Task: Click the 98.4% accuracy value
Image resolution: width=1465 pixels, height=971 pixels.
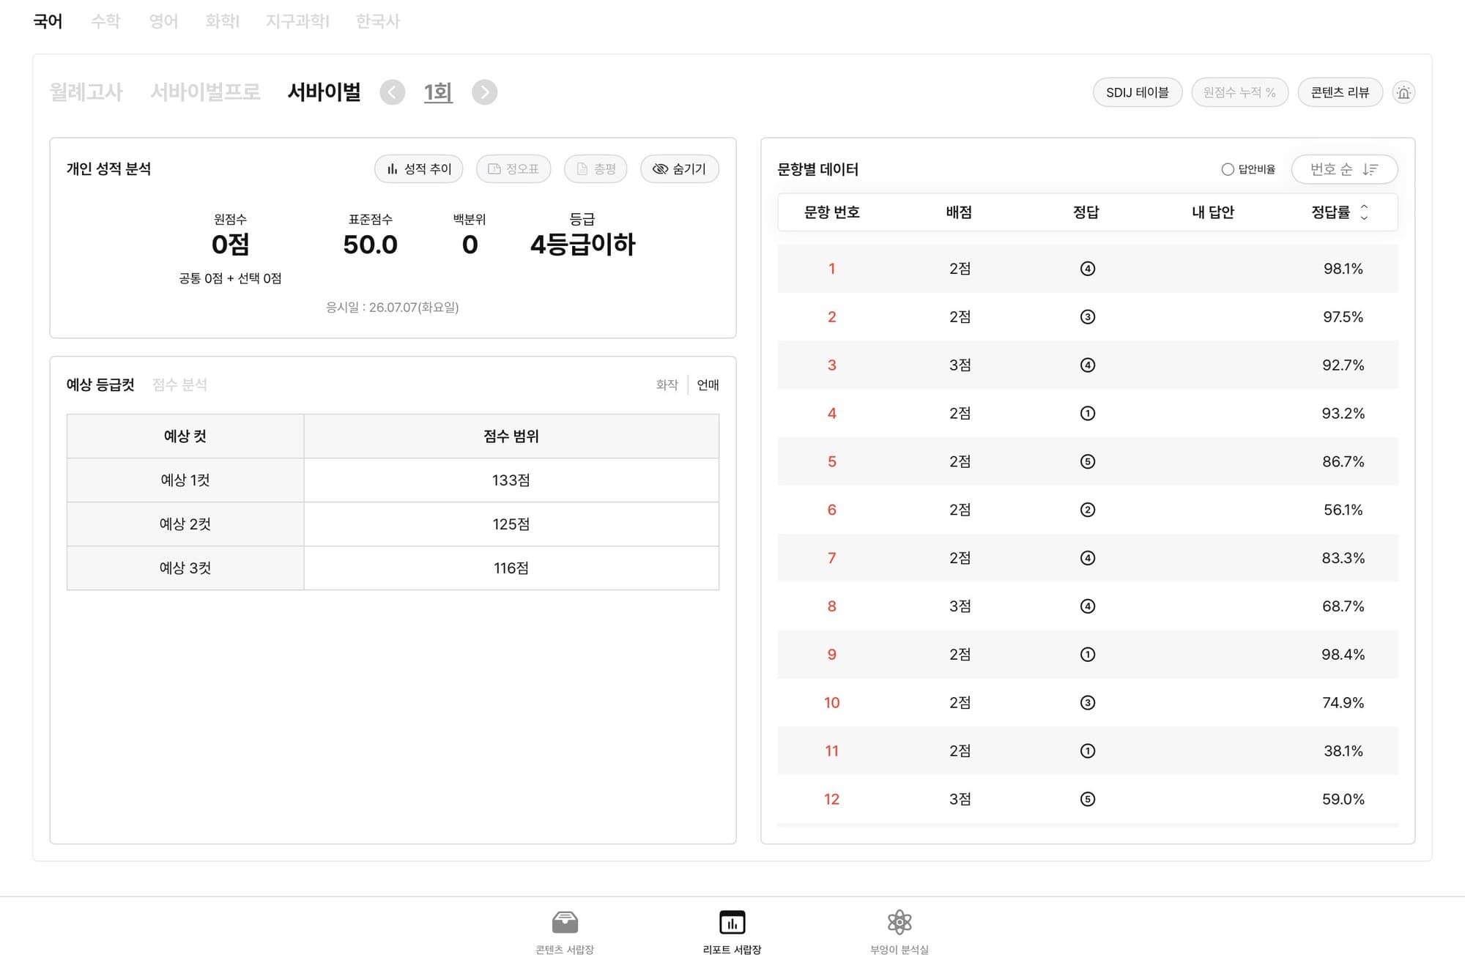Action: pyautogui.click(x=1343, y=655)
